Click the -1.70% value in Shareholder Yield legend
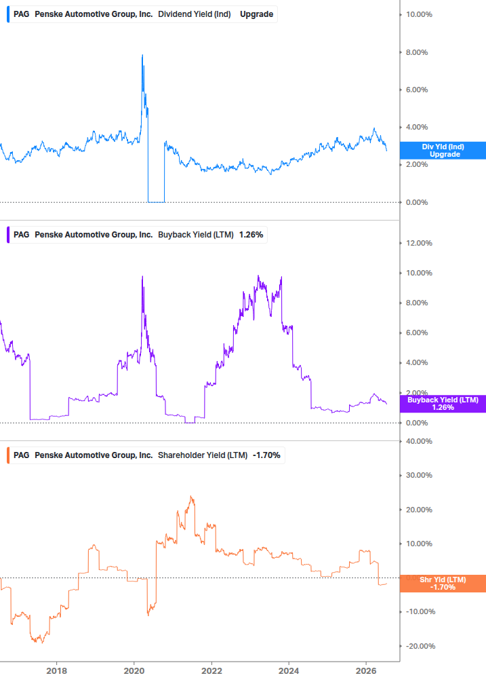 pyautogui.click(x=266, y=455)
